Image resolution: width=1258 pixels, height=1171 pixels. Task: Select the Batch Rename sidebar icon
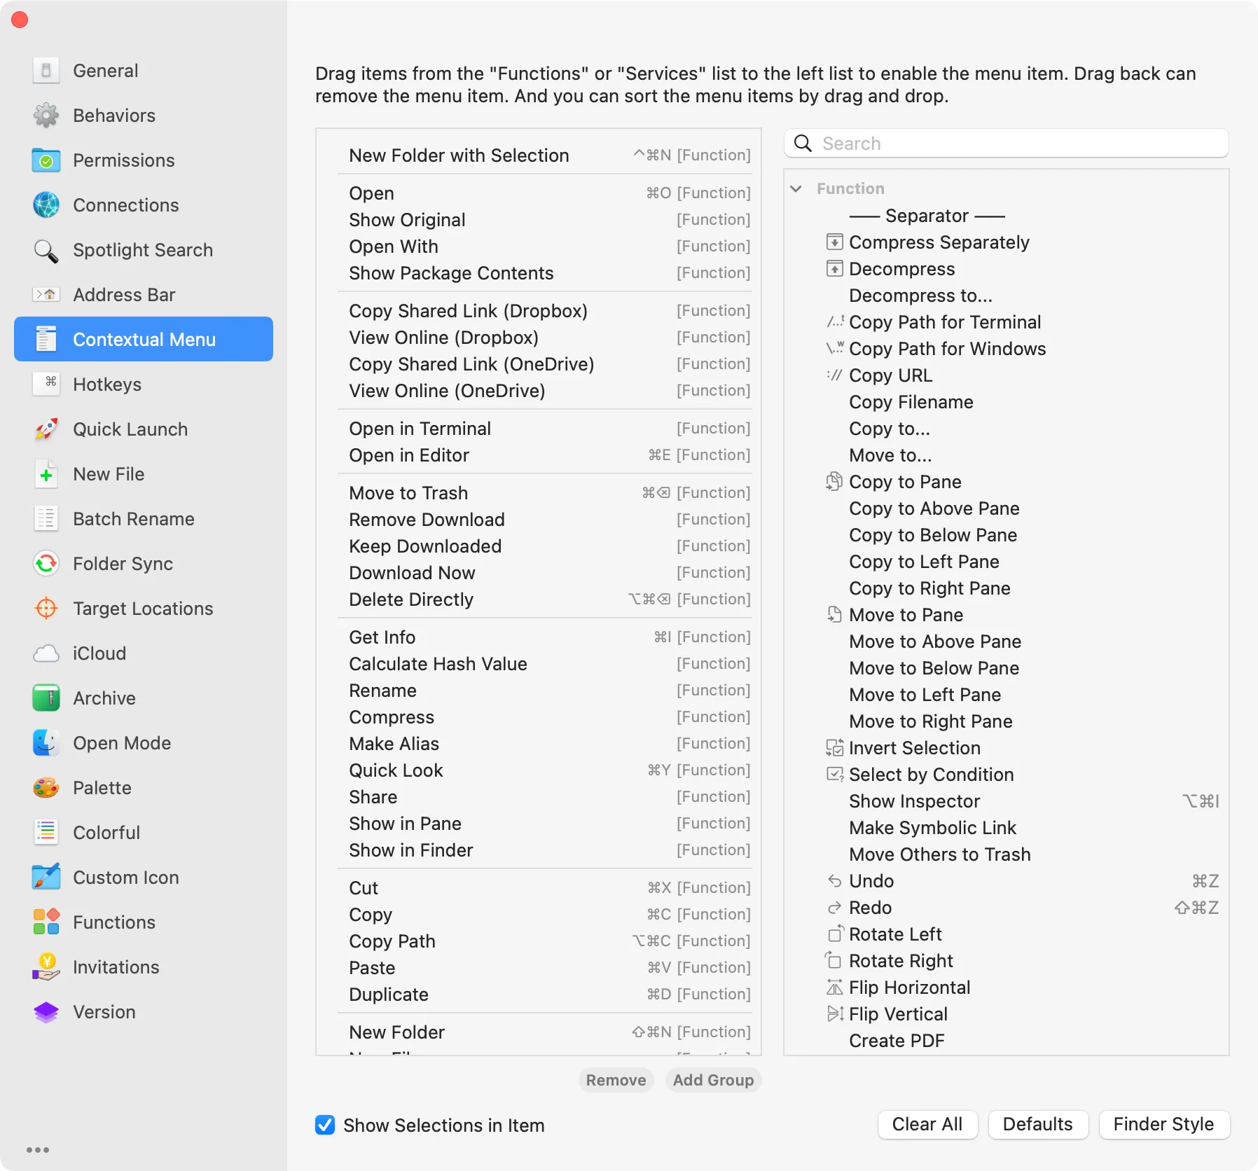pyautogui.click(x=46, y=518)
